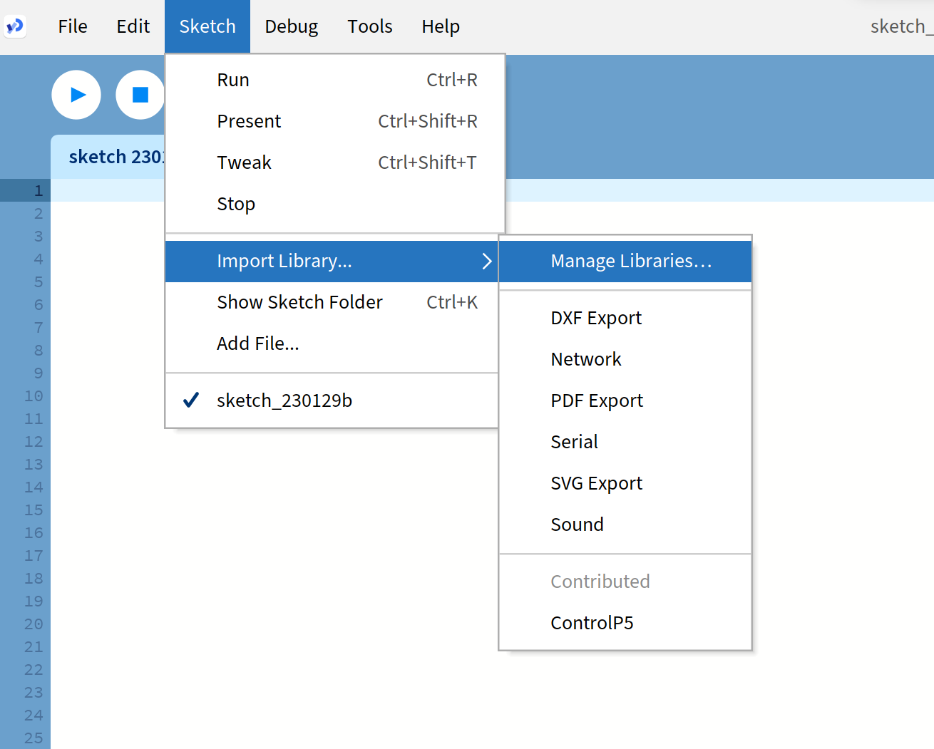Import the SVG Export library
The width and height of the screenshot is (934, 749).
[x=596, y=483]
